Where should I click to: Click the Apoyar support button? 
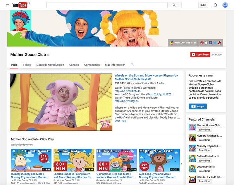[198, 106]
